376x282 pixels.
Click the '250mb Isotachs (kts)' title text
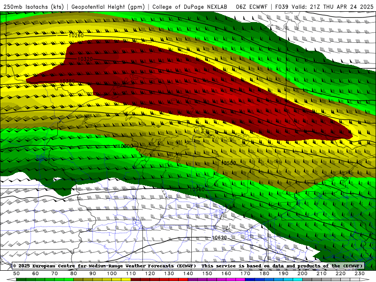click(x=33, y=7)
